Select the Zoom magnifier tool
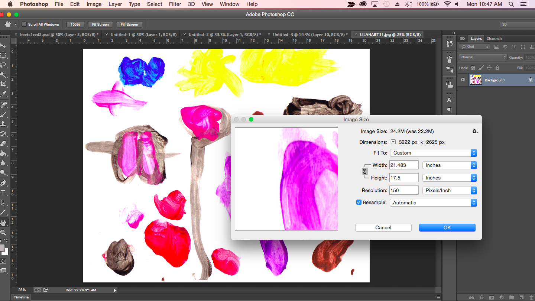This screenshot has height=301, width=535. [3, 233]
